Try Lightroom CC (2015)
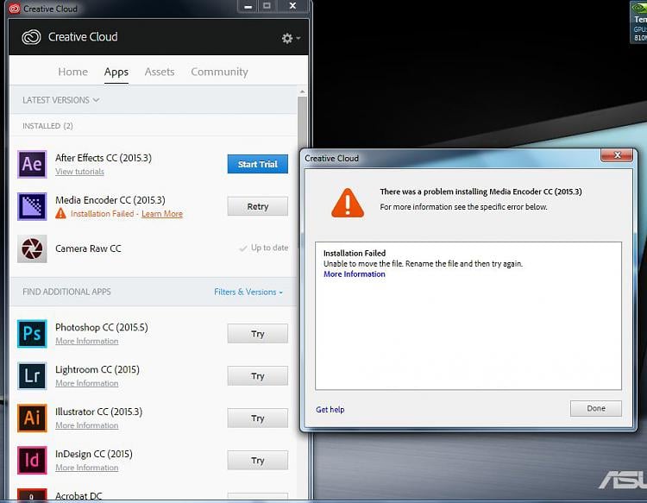Viewport: 647px width, 503px height. (257, 376)
